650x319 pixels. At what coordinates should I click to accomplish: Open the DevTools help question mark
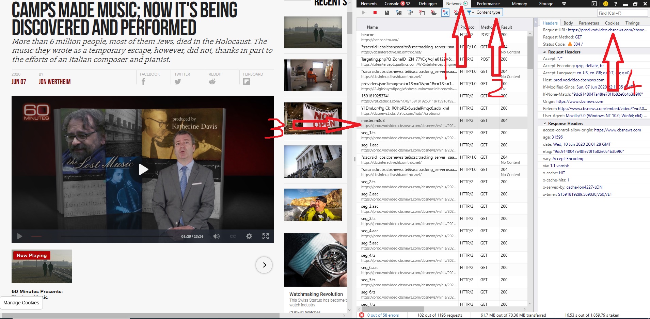pos(615,4)
